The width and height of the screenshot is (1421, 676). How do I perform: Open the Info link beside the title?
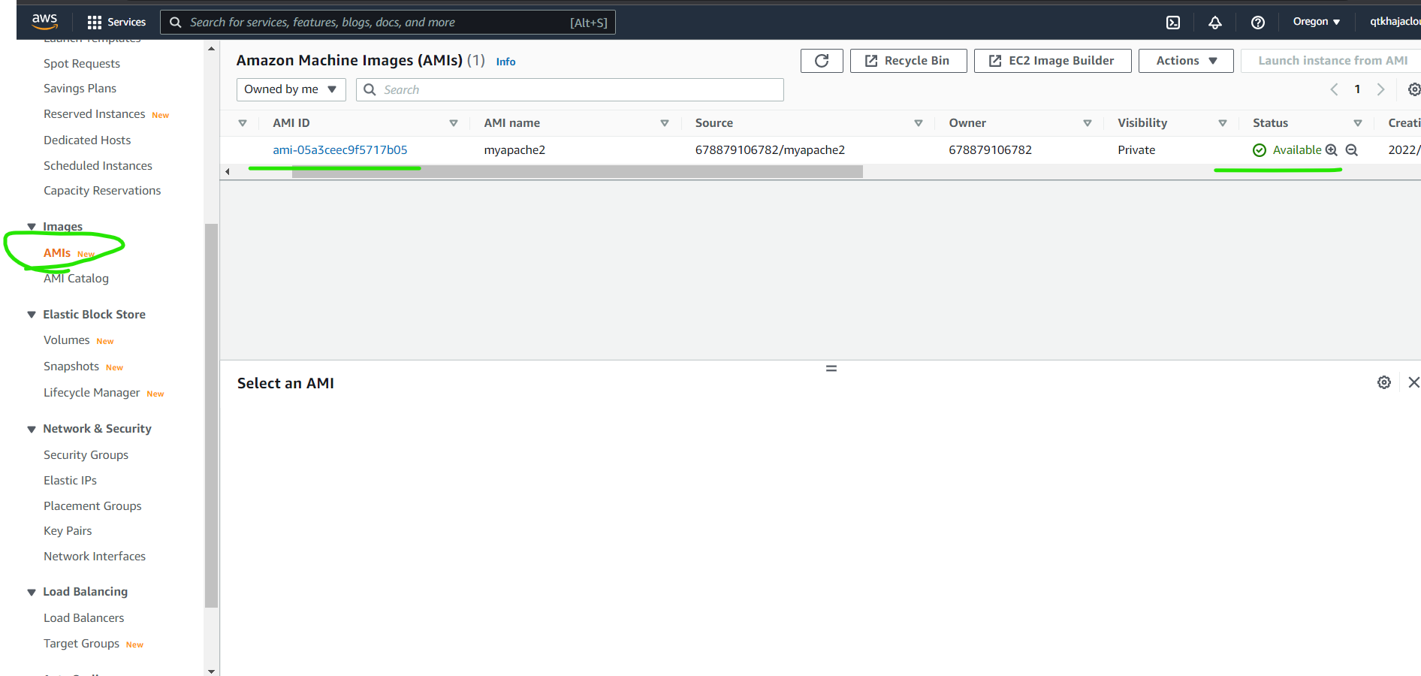click(x=505, y=62)
